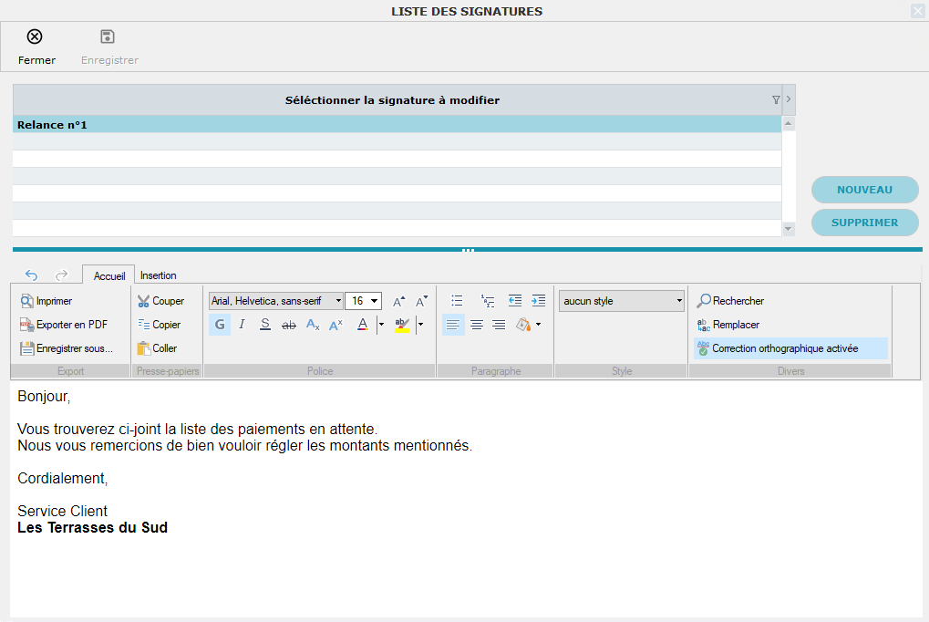
Task: Switch to the Insertion tab
Action: [x=159, y=275]
